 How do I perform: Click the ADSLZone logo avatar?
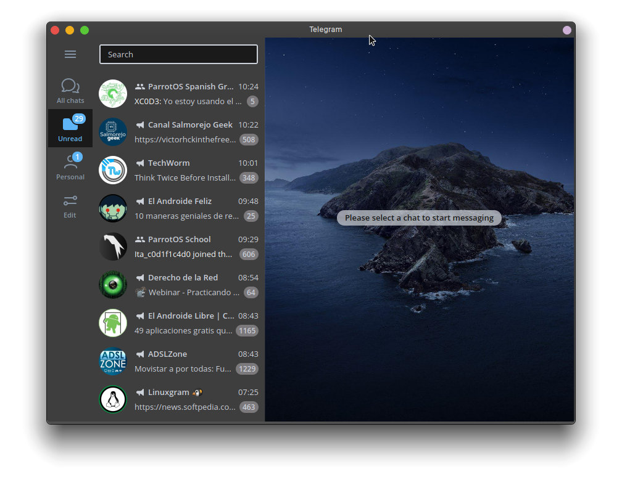[113, 361]
